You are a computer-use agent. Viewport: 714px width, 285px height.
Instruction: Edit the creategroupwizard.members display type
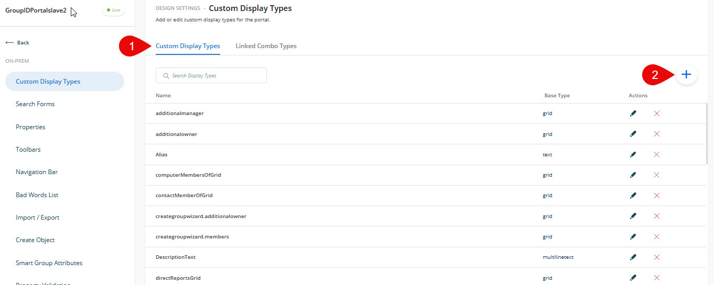pyautogui.click(x=633, y=237)
